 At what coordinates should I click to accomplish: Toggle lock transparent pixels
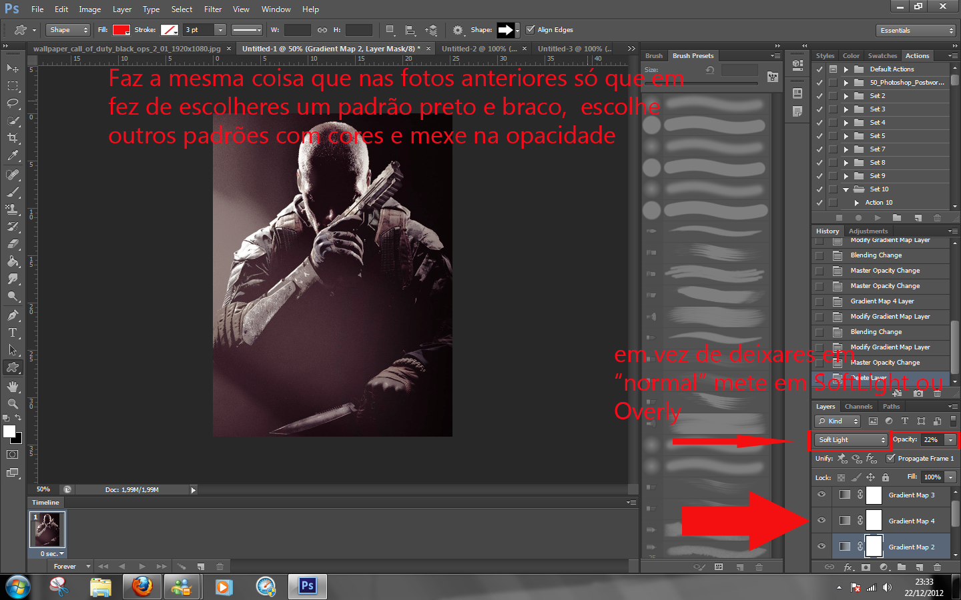pyautogui.click(x=841, y=477)
